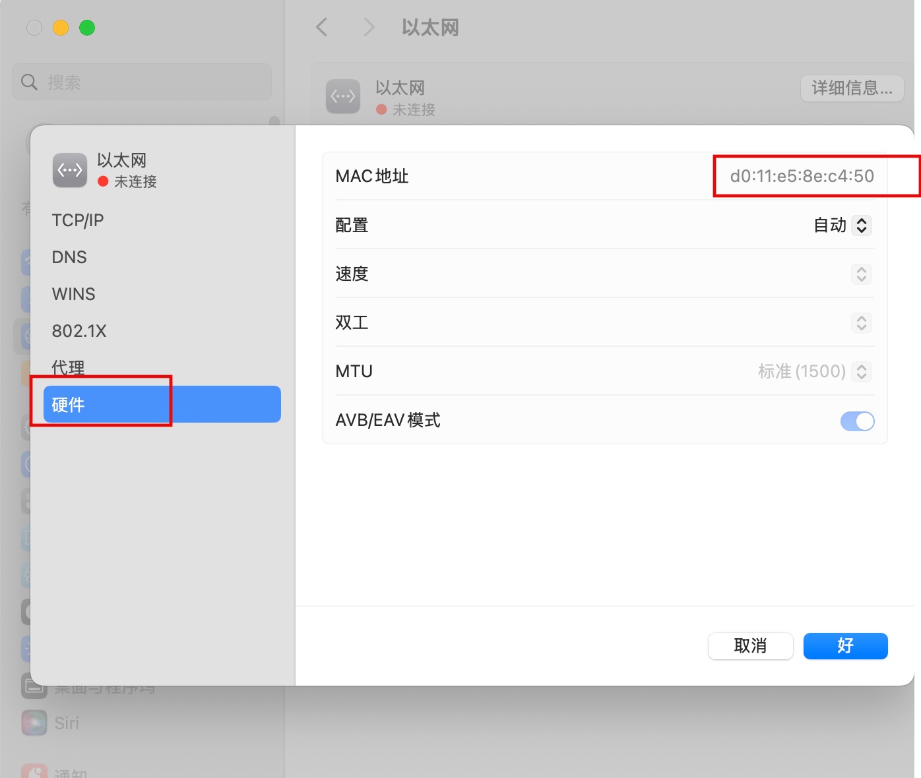Select the 802.1X tab
This screenshot has width=921, height=778.
coord(79,331)
